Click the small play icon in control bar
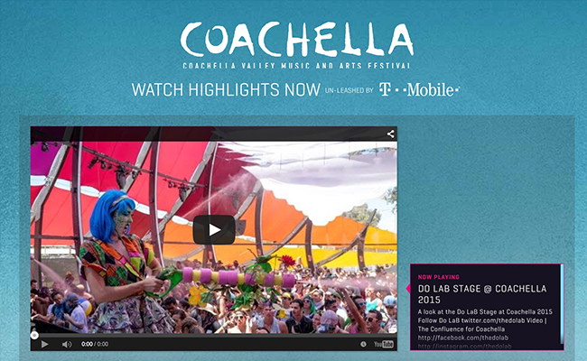Screen dimensions: 587x361 point(44,344)
